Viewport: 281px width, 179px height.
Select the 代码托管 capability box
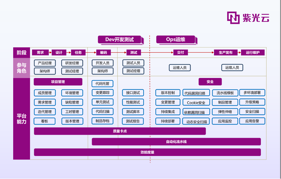point(103,83)
